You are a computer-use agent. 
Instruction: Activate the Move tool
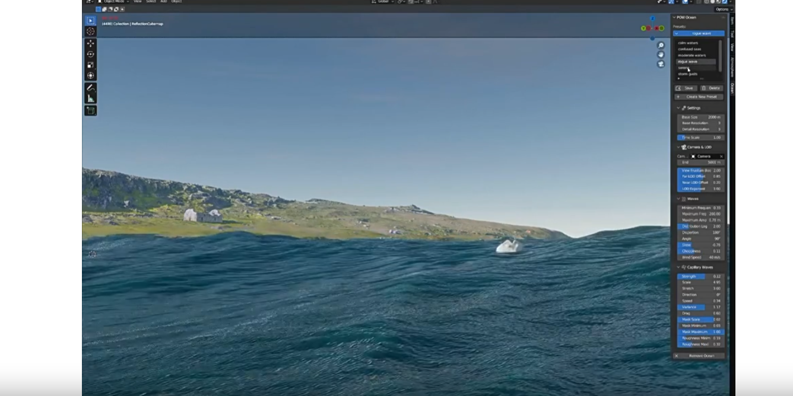point(90,43)
